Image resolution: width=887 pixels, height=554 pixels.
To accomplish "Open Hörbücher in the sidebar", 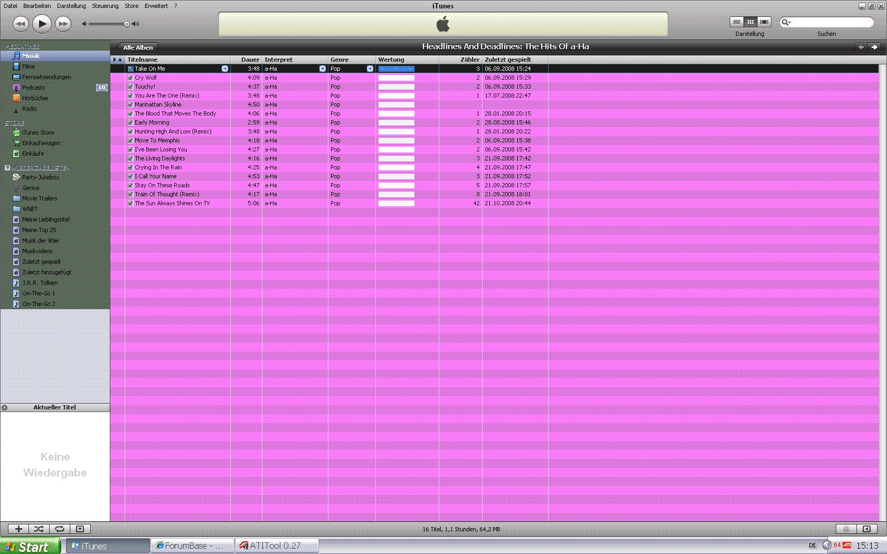I will click(x=55, y=98).
